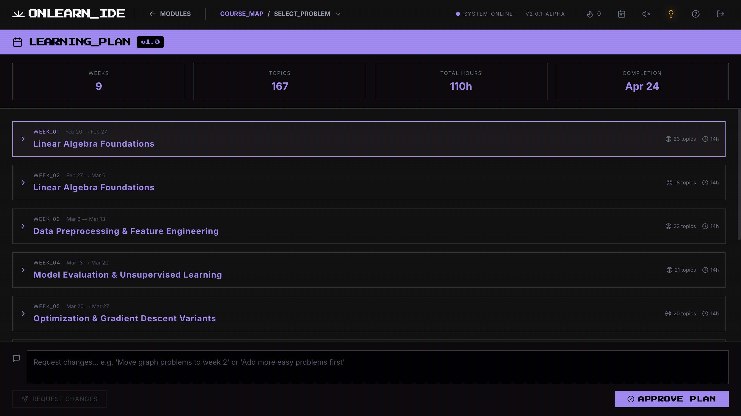741x416 pixels.
Task: Open the COURSE_MAP breadcrumb
Action: (x=242, y=14)
